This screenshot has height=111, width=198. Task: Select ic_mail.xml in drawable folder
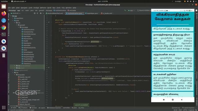[x=24, y=97]
